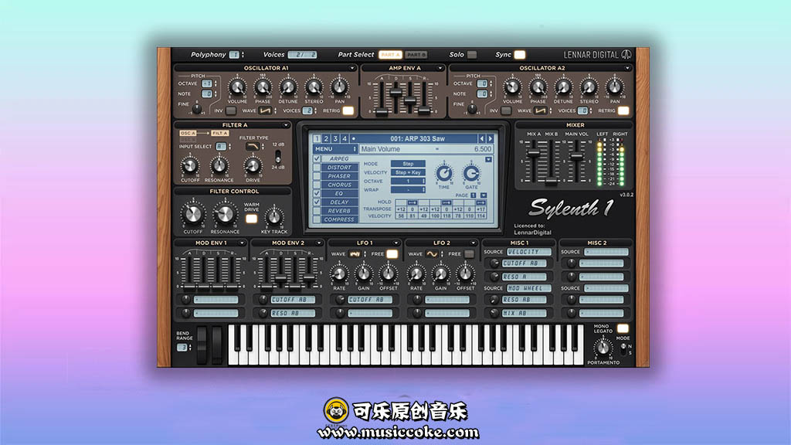Click the arpeggiator Time knob
Image resolution: width=791 pixels, height=445 pixels.
click(444, 174)
